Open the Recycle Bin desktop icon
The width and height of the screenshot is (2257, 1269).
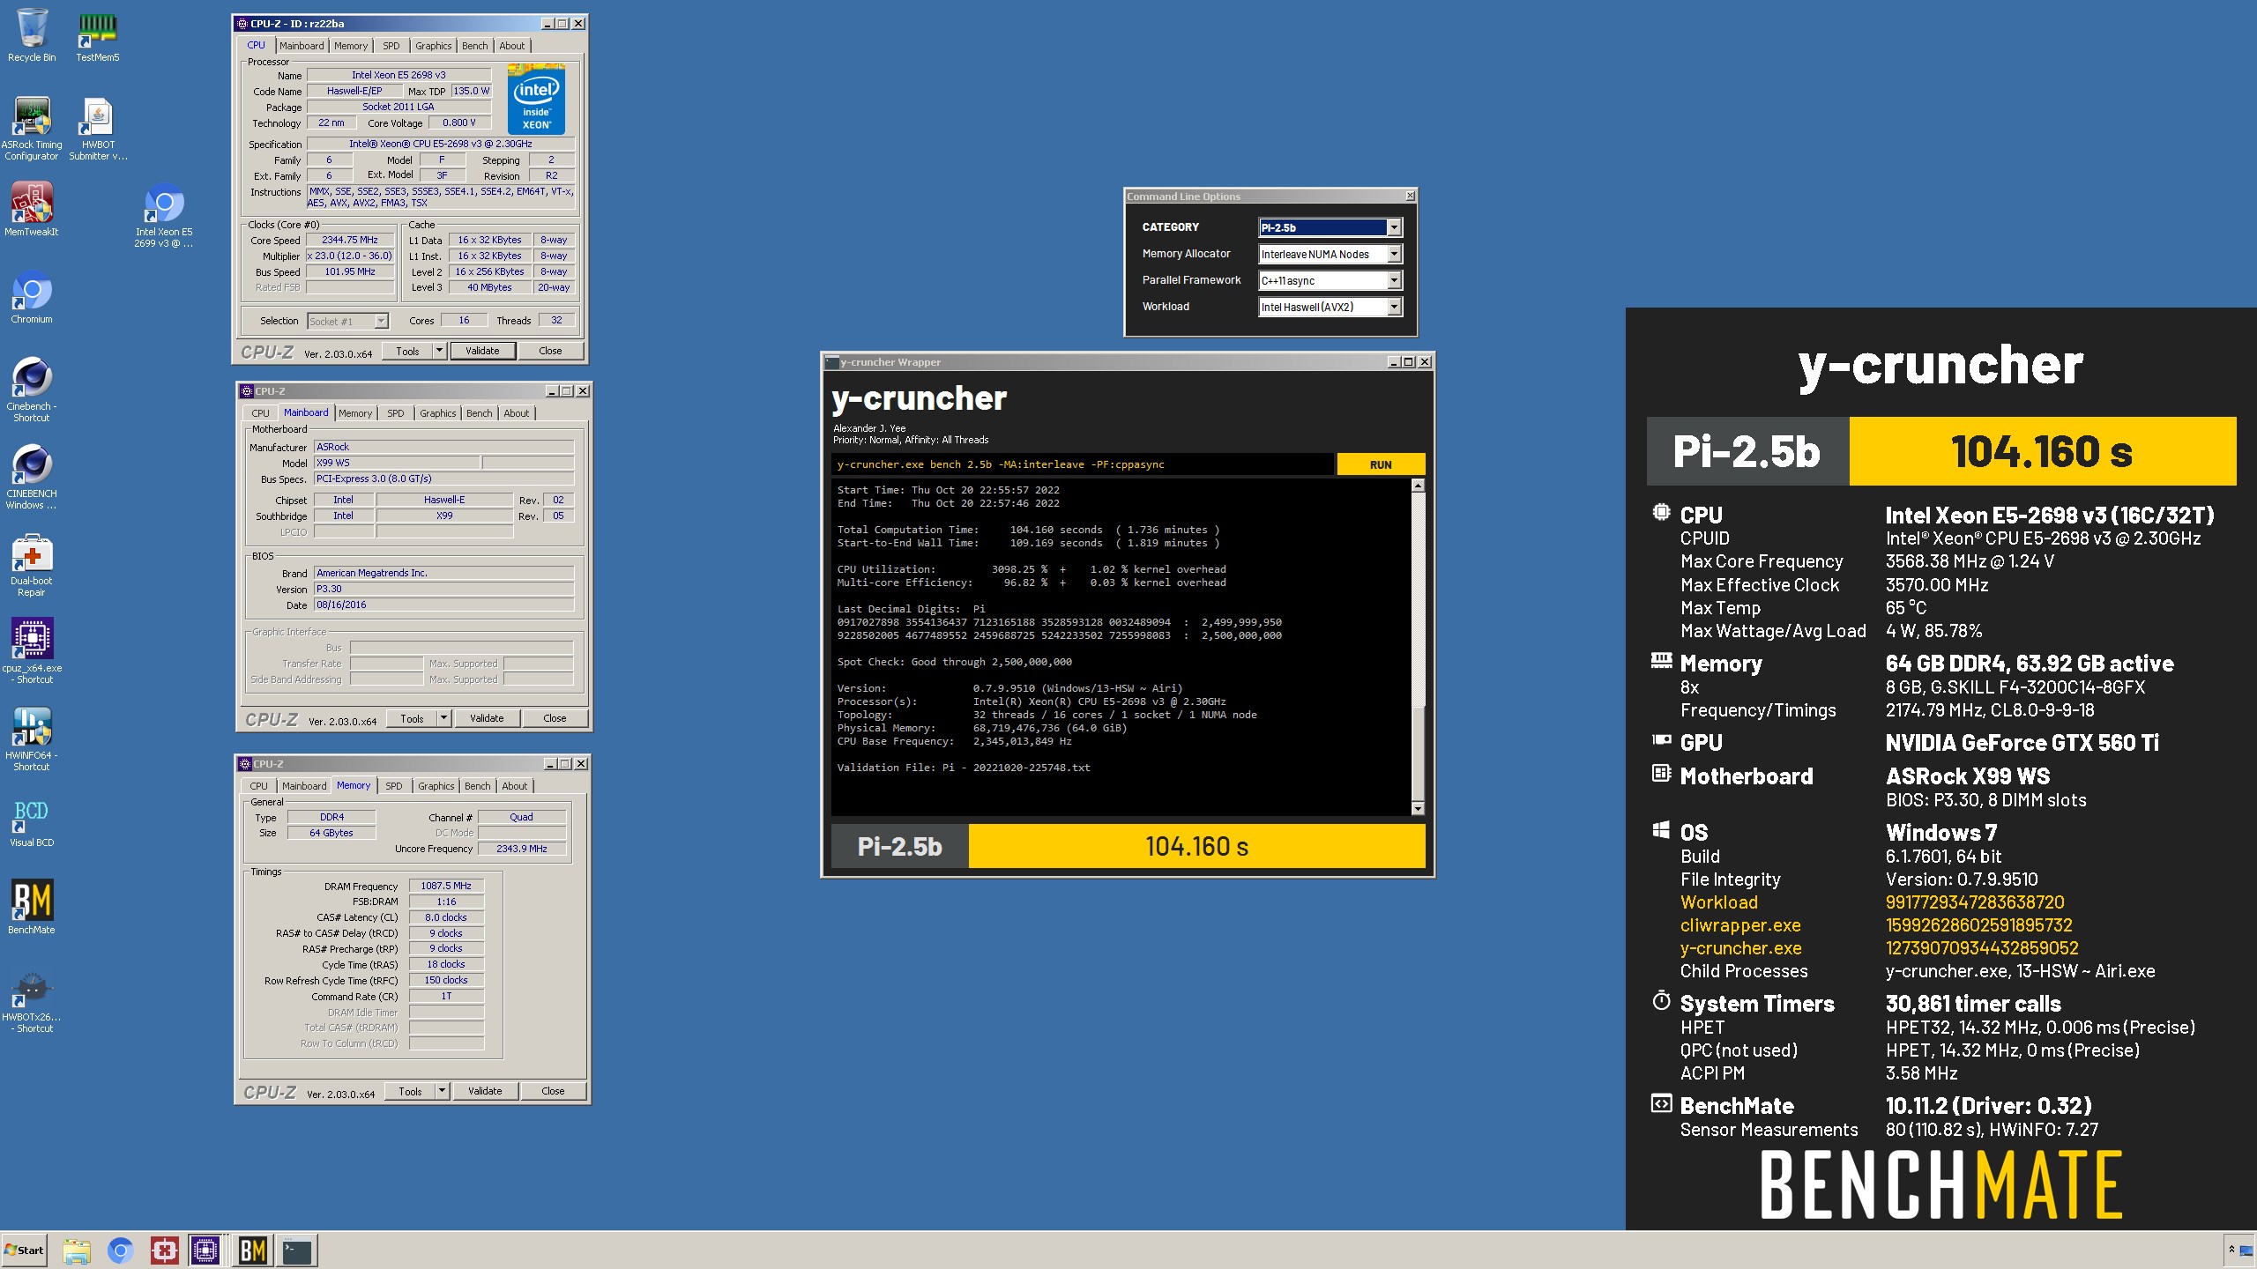point(32,35)
